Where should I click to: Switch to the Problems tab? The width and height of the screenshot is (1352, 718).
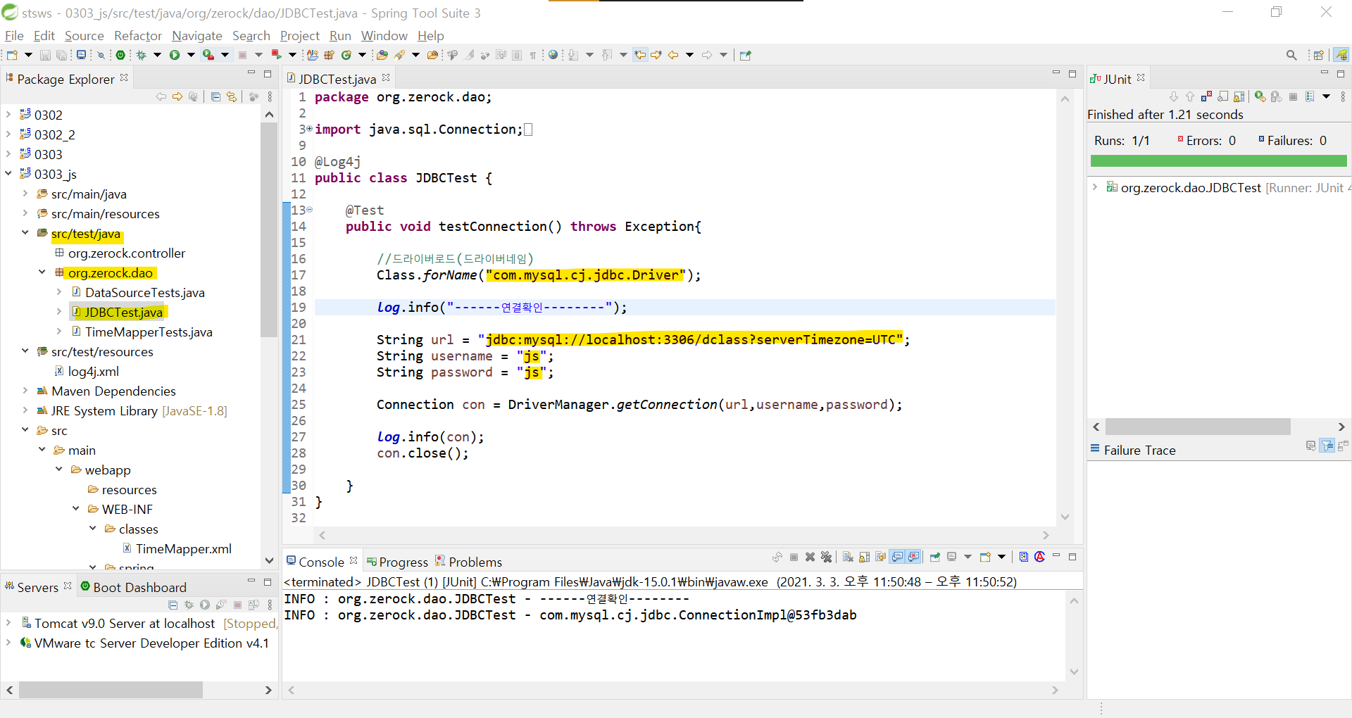coord(475,561)
